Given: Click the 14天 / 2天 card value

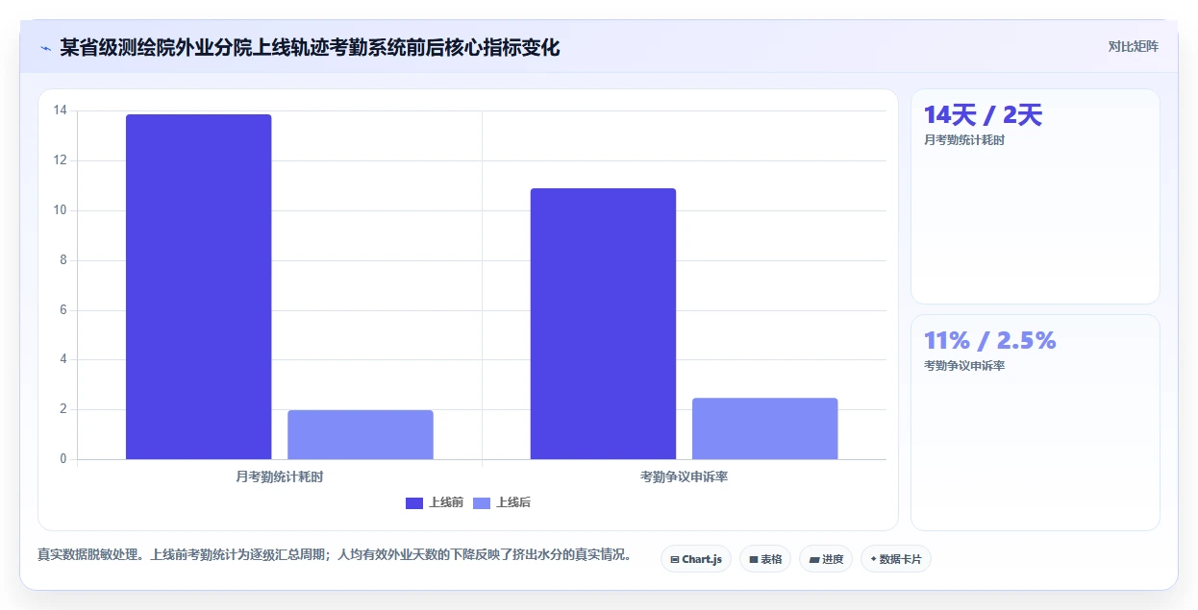Looking at the screenshot, I should tap(983, 115).
